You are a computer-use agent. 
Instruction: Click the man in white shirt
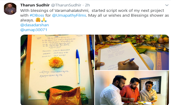pos(113,91)
